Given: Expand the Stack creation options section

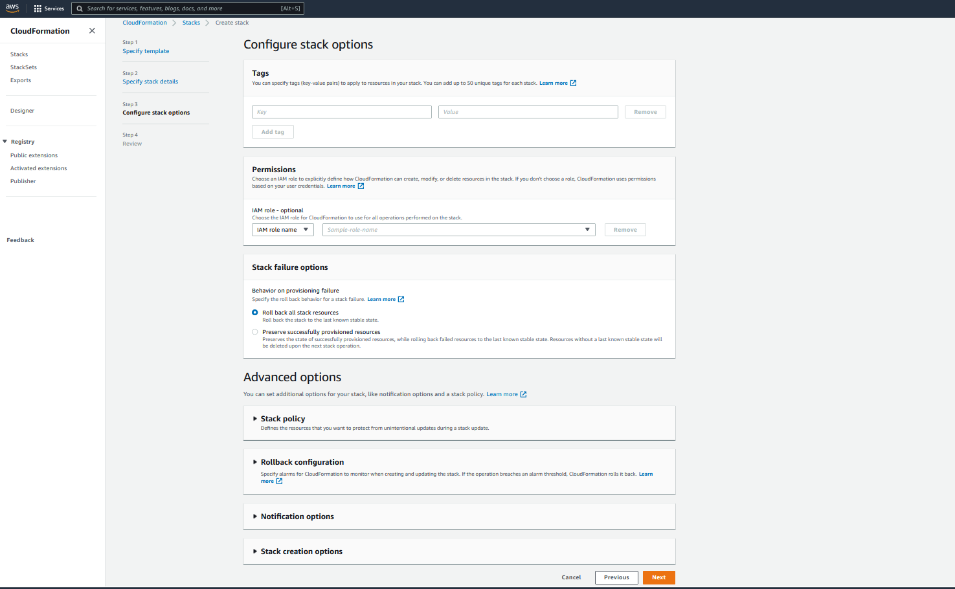Looking at the screenshot, I should tap(255, 551).
